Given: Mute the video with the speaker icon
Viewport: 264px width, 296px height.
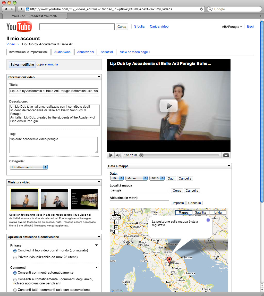Looking at the screenshot, I should point(118,155).
